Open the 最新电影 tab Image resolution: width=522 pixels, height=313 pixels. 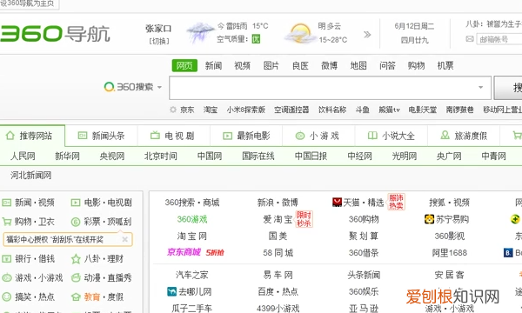coord(246,136)
